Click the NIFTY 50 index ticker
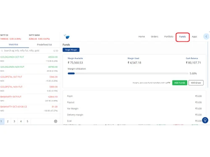 tap(10, 37)
